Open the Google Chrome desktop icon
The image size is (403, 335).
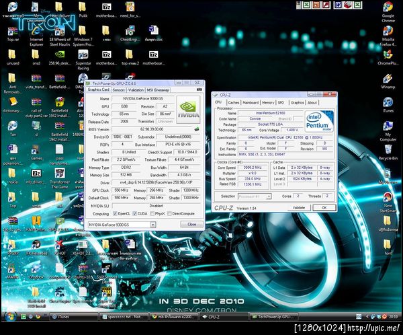click(388, 11)
